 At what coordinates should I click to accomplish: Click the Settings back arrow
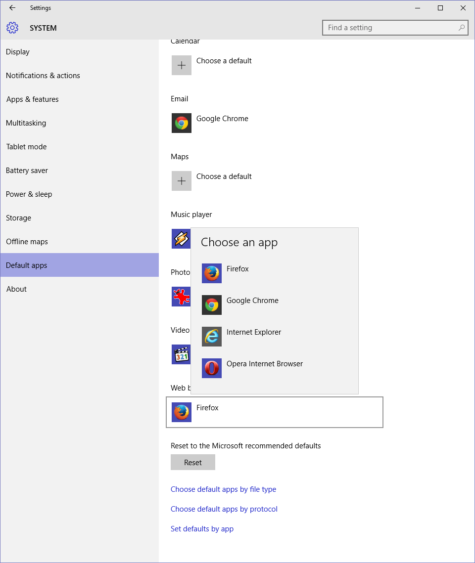click(12, 8)
